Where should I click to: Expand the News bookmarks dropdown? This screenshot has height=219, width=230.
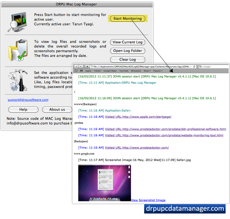pos(147,71)
